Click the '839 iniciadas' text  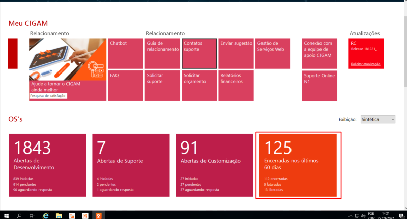click(x=23, y=179)
